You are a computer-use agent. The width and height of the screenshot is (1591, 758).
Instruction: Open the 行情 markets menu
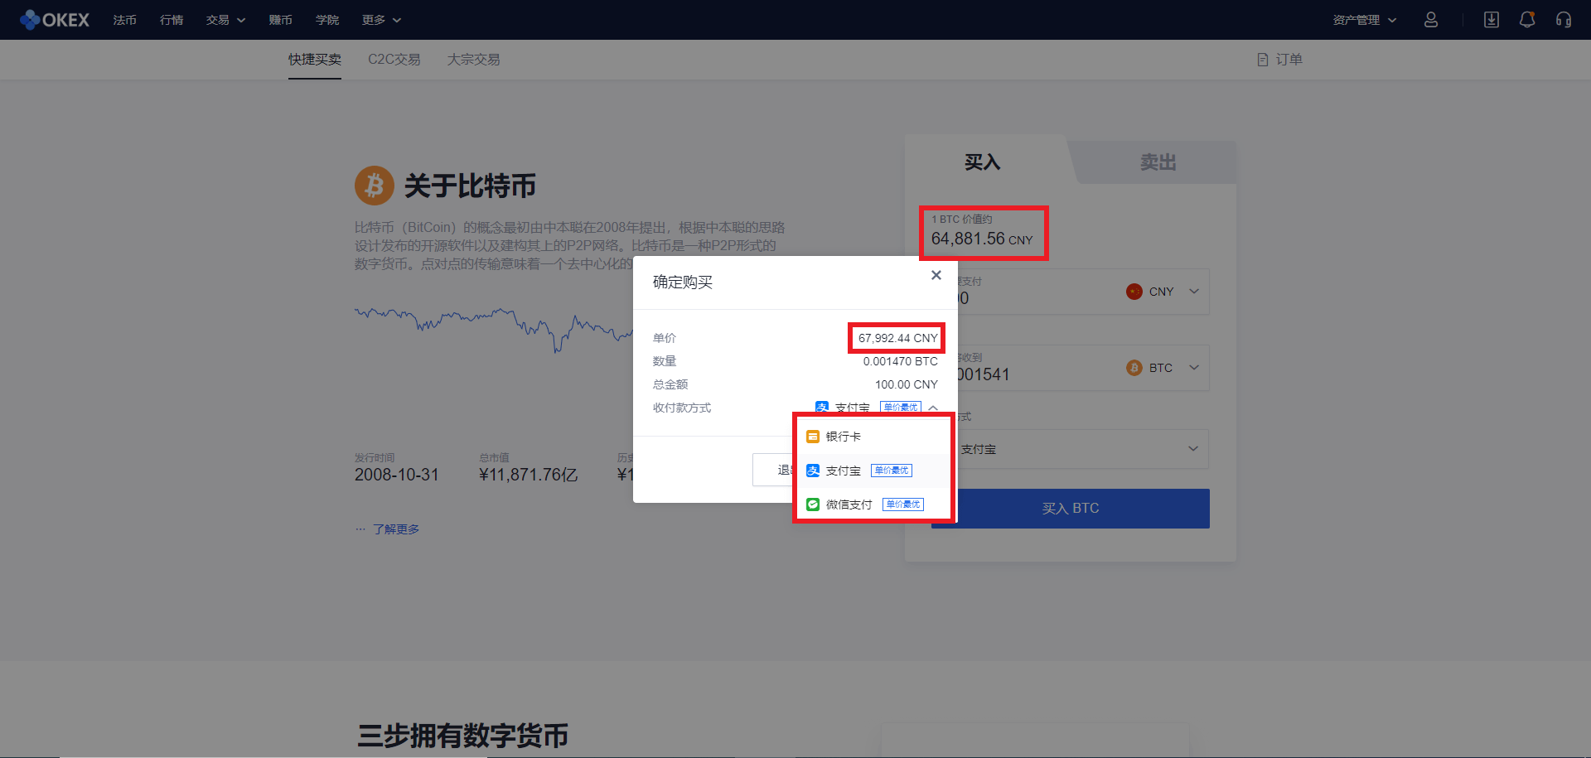point(172,20)
